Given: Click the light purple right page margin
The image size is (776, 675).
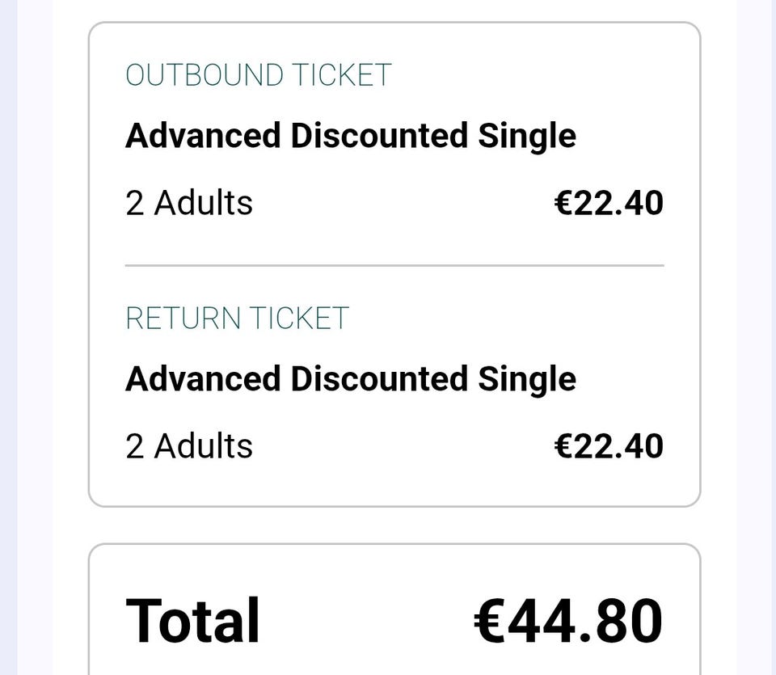Looking at the screenshot, I should tap(765, 323).
